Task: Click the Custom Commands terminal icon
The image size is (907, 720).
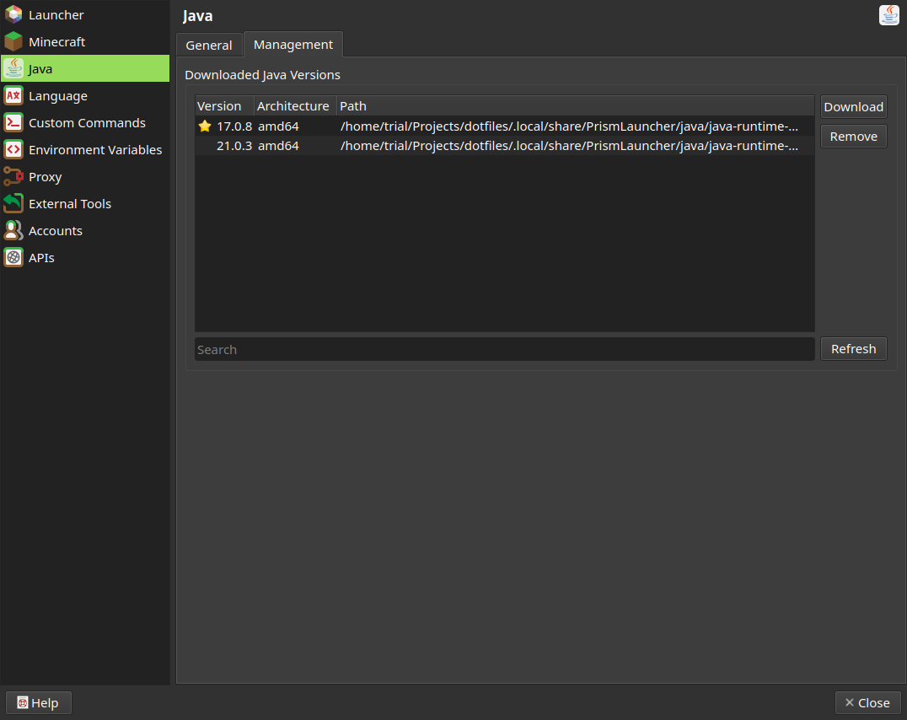Action: click(13, 123)
